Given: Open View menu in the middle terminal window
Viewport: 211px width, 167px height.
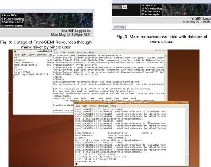Looking at the screenshot, I should (71, 52).
